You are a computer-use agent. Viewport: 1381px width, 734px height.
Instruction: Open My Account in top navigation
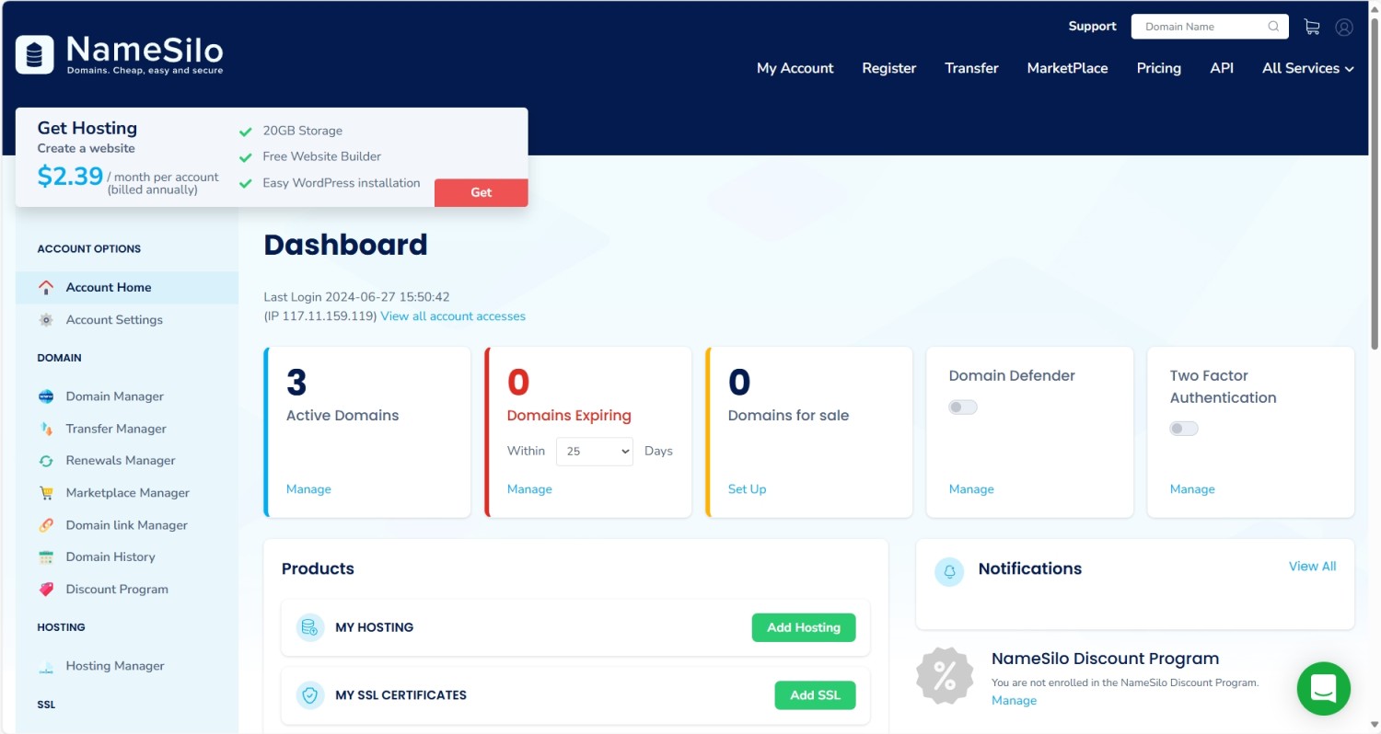click(795, 68)
